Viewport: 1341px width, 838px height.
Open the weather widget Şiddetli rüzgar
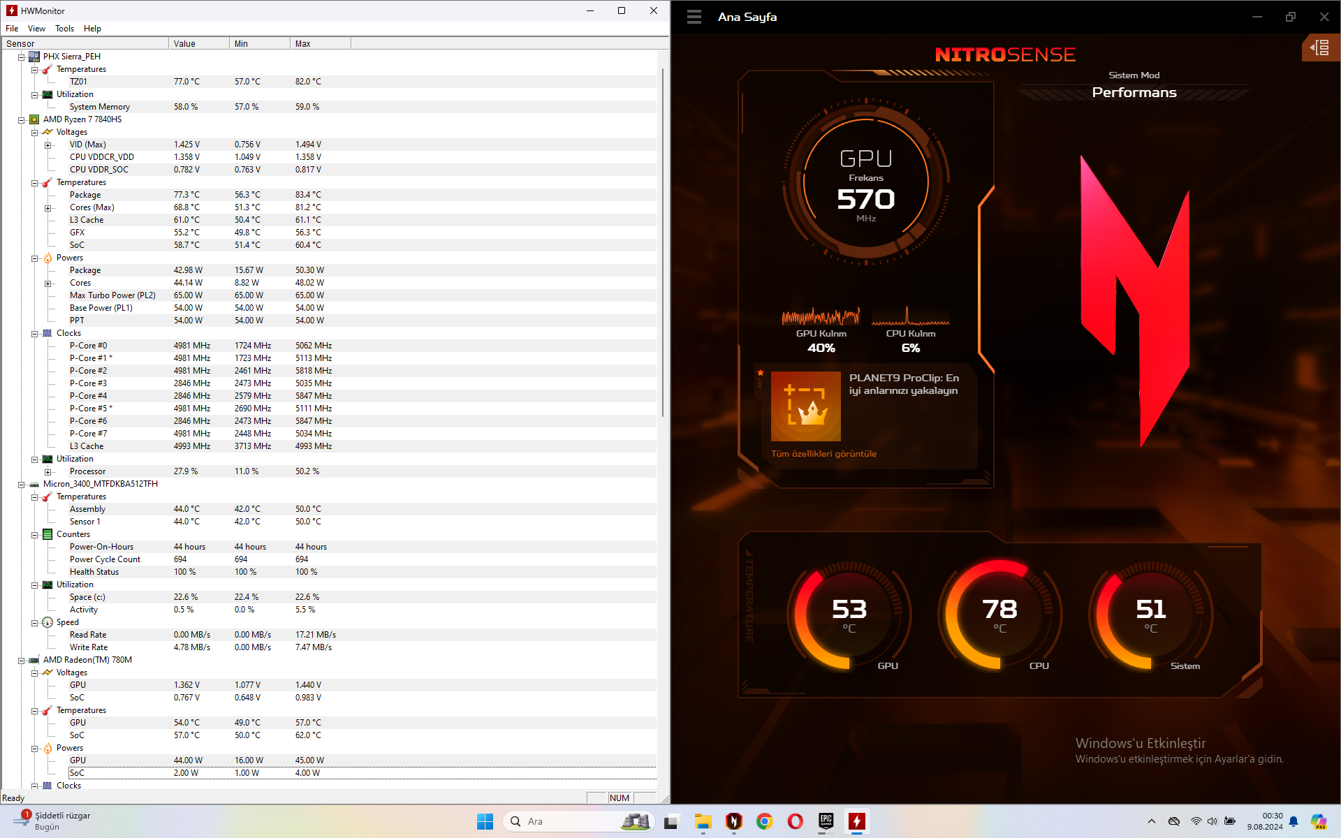click(52, 821)
